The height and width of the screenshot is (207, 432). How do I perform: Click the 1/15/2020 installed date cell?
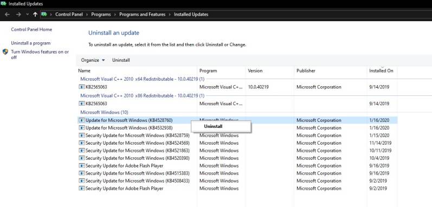coord(379,135)
